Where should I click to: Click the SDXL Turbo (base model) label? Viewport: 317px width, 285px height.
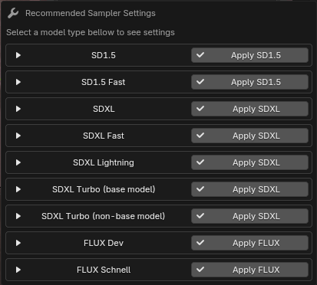coord(104,189)
